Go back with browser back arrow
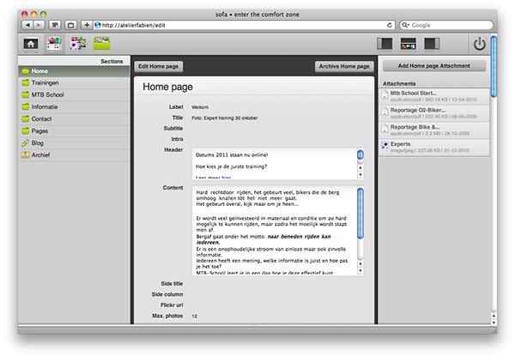This screenshot has width=515, height=357. pyautogui.click(x=27, y=25)
